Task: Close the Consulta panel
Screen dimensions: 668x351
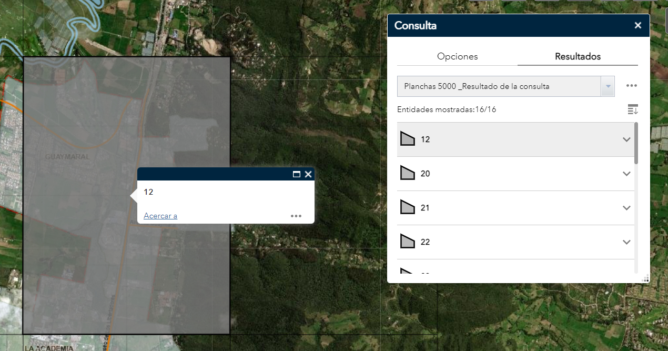Action: pyautogui.click(x=637, y=25)
